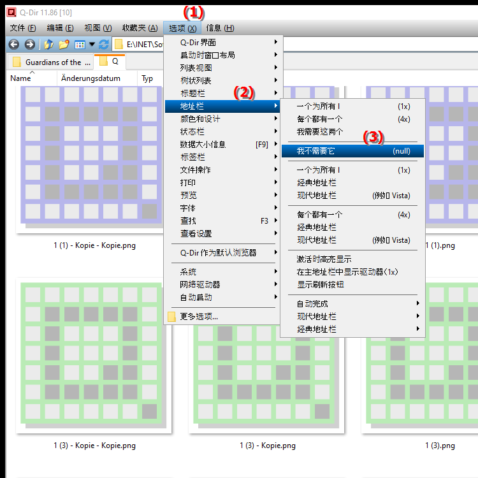The height and width of the screenshot is (478, 478).
Task: Open view mode dropdown arrow in toolbar
Action: point(92,45)
